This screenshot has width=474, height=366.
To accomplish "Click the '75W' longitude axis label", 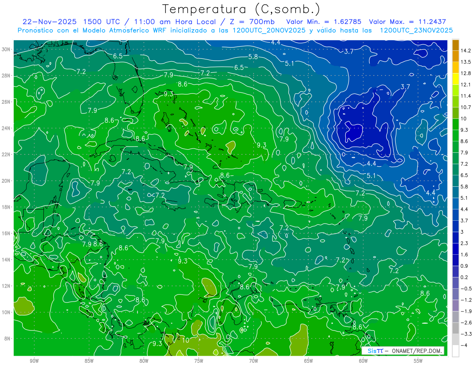I will pos(199,361).
